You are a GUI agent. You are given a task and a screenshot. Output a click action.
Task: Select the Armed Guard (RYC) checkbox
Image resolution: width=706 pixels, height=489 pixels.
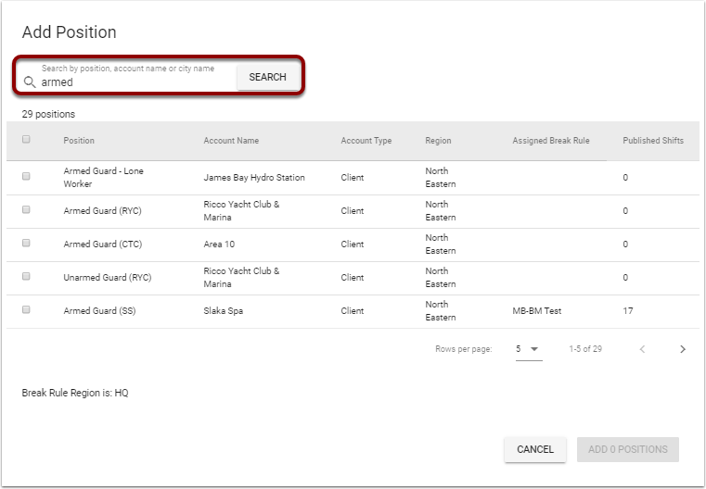(26, 209)
